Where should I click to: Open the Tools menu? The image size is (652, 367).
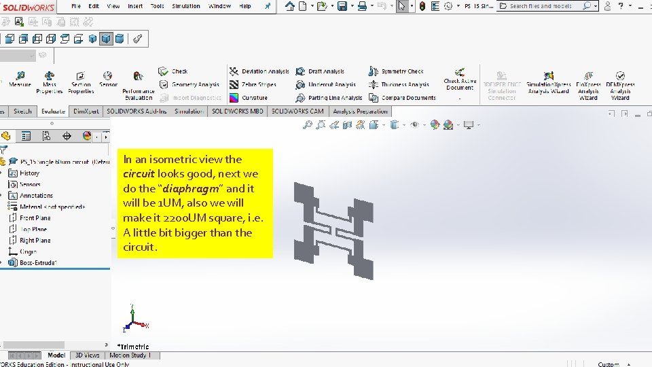click(x=157, y=6)
